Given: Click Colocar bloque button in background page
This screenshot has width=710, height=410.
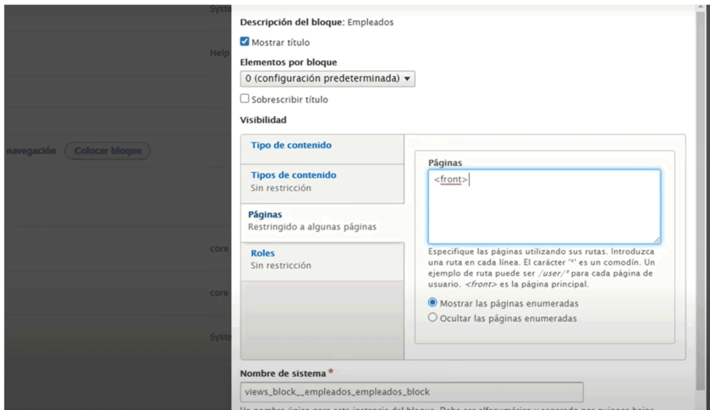Looking at the screenshot, I should (x=108, y=151).
